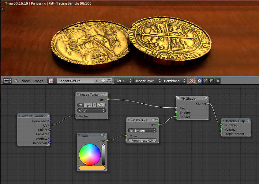The image size is (259, 184).
Task: Click the Reflection output socket
Action: click(50, 143)
